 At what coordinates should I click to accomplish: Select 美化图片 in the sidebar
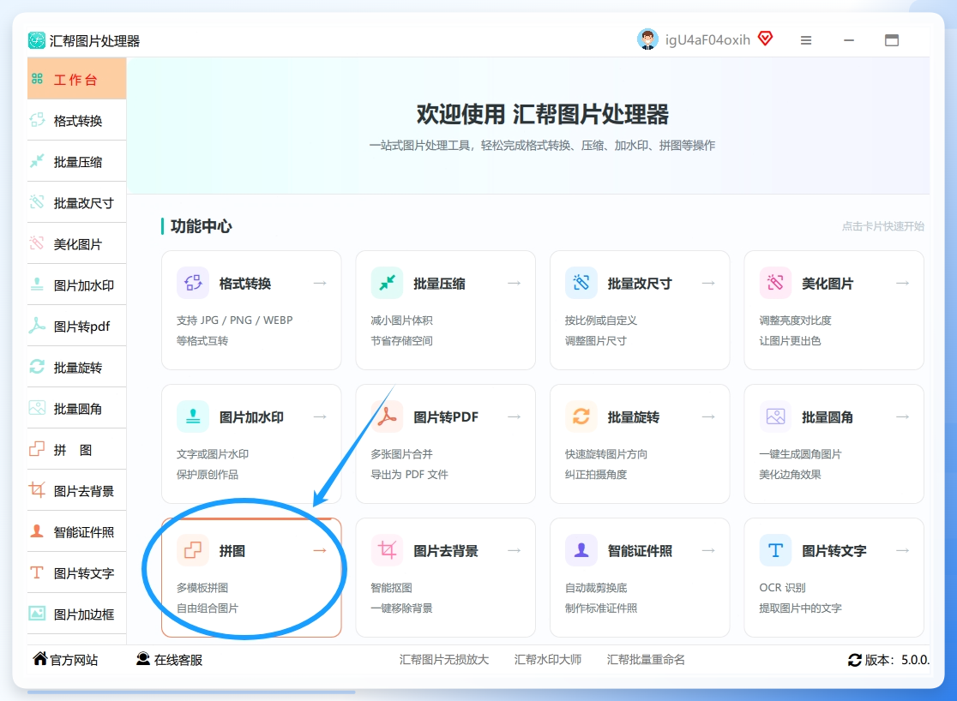[x=76, y=244]
